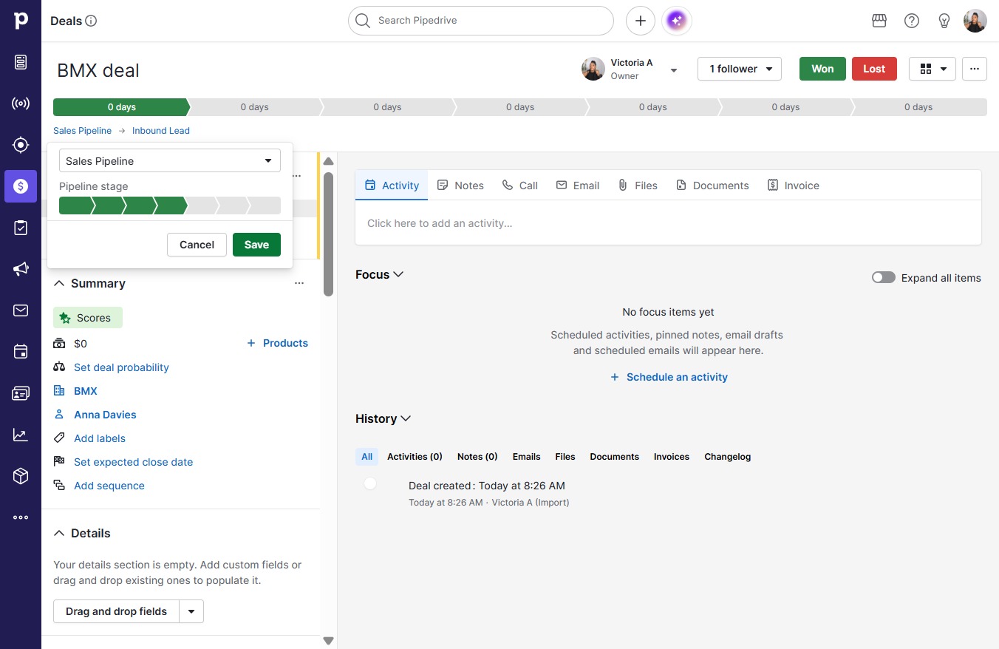Filter history by Changelog
This screenshot has width=999, height=649.
[x=727, y=457]
